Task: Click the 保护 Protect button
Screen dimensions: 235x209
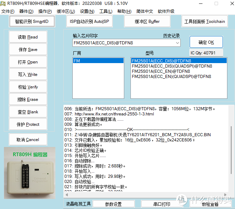Action: point(28,124)
